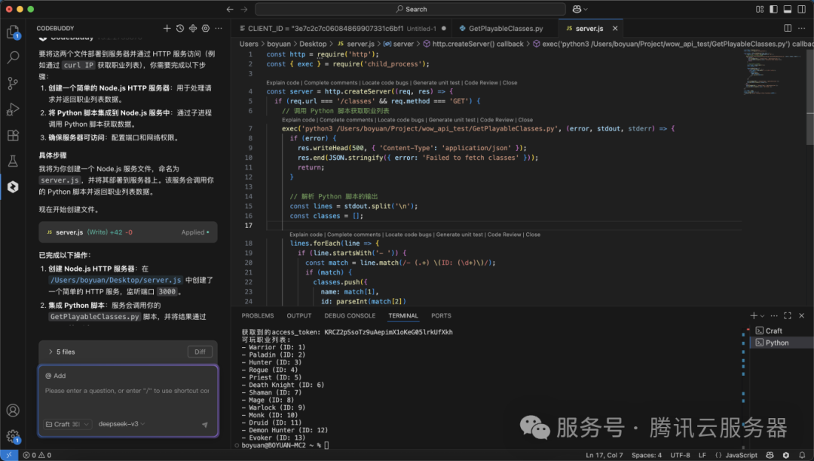The height and width of the screenshot is (461, 814).
Task: Maximize the terminal panel size
Action: point(788,315)
